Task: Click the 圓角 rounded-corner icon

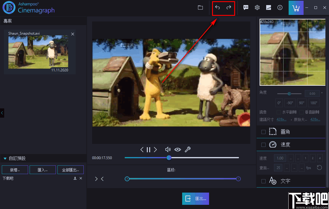Action: [272, 131]
